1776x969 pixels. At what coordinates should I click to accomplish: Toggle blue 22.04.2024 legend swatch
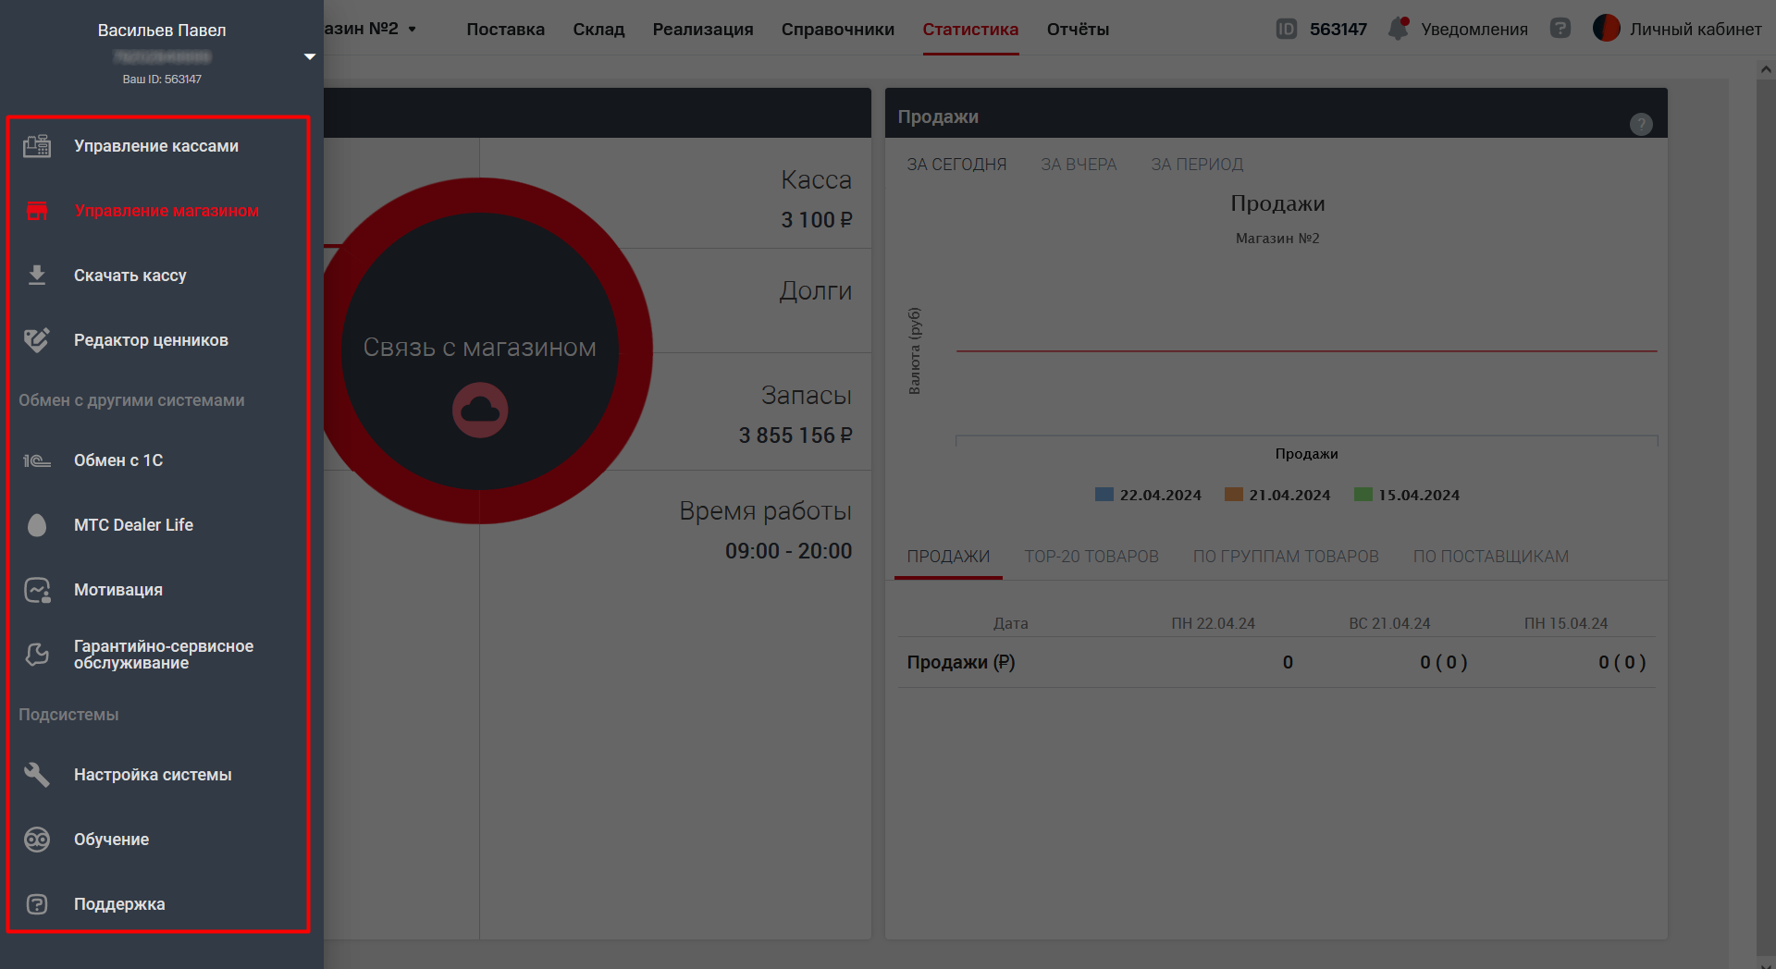point(1104,495)
